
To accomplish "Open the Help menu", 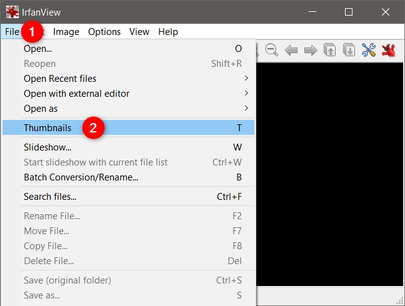I will point(168,32).
